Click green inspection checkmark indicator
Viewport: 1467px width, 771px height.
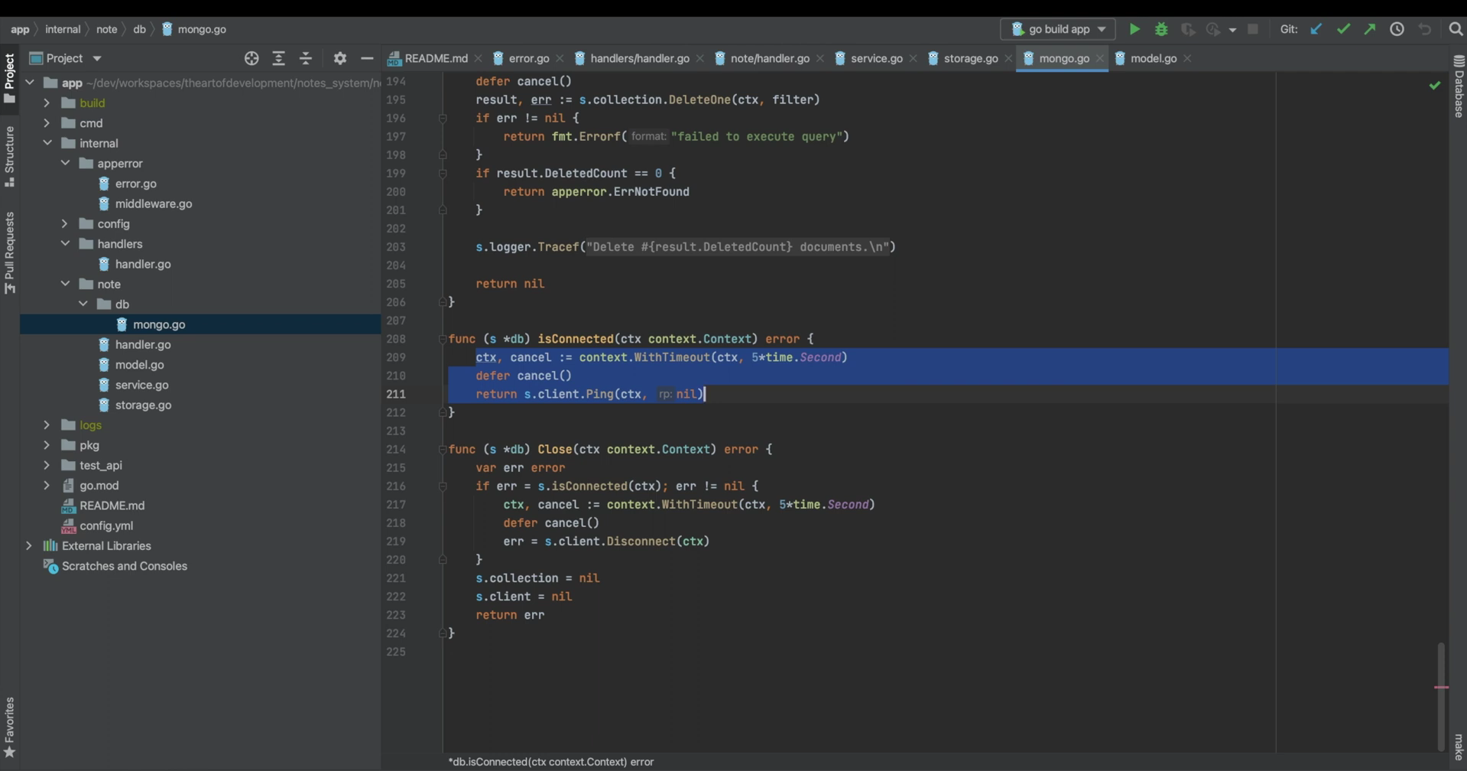coord(1434,85)
